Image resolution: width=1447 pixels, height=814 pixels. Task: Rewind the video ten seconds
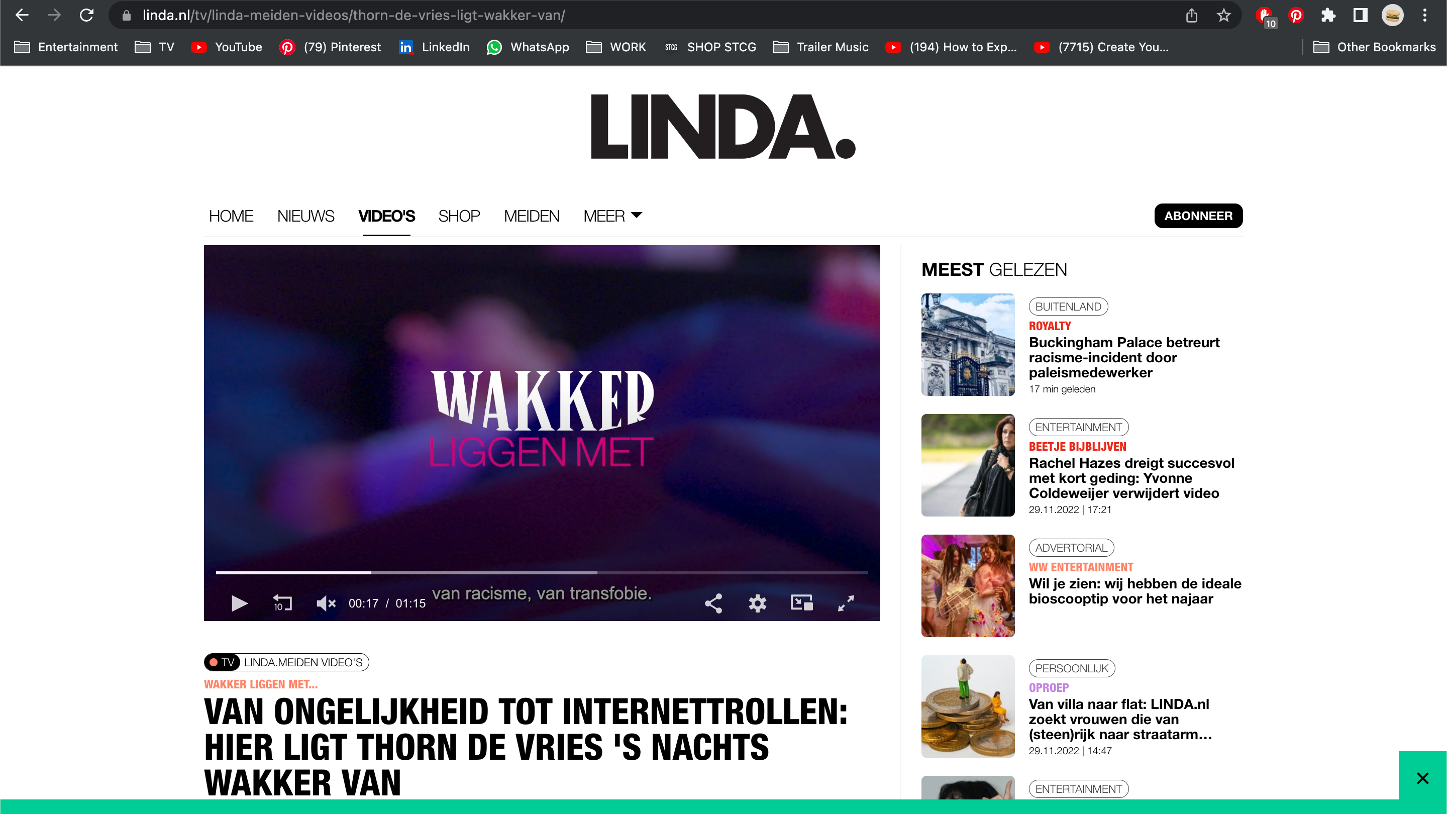[x=282, y=603]
